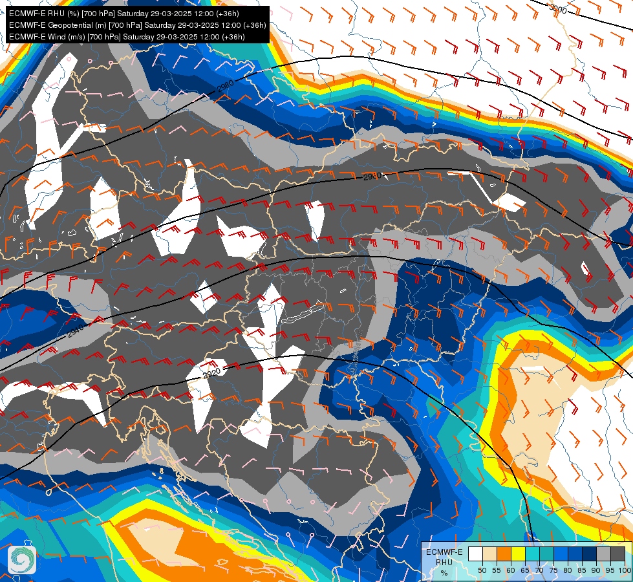The width and height of the screenshot is (633, 582).
Task: Click the cyan 65-70 legend swatch
Action: click(533, 554)
